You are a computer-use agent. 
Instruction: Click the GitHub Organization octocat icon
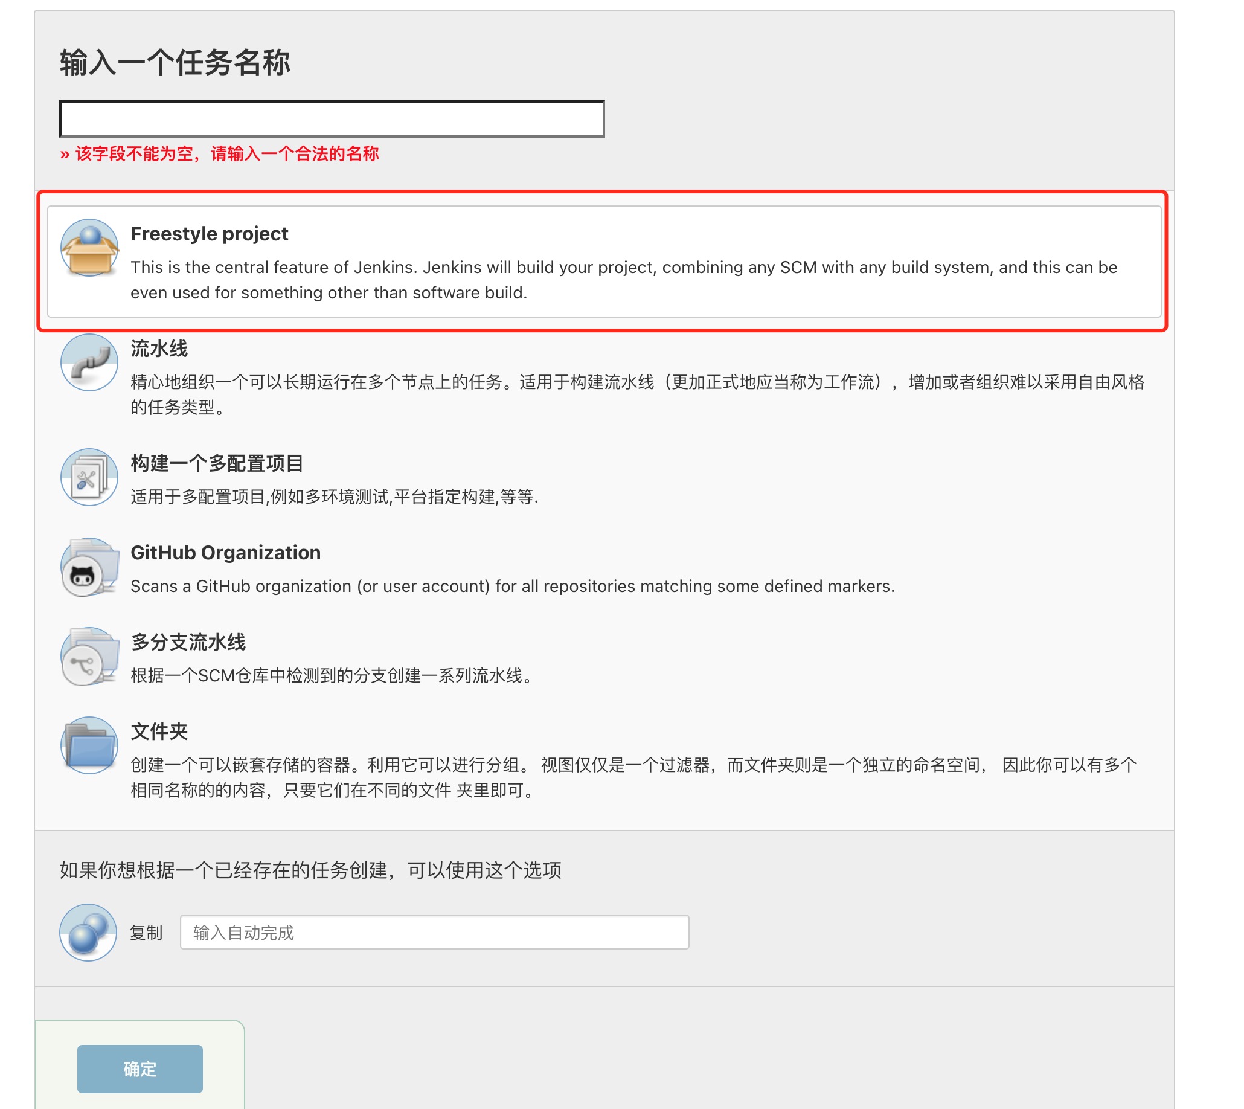click(x=89, y=567)
